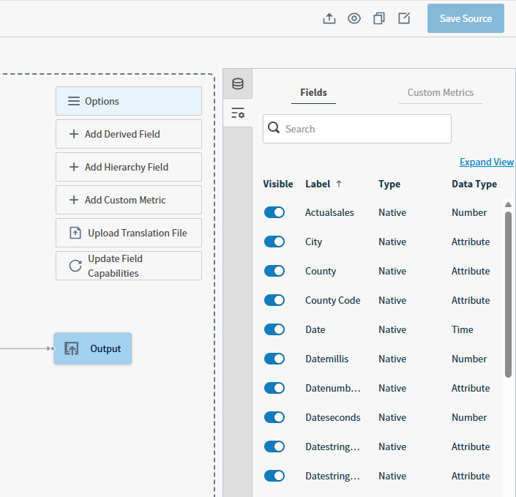Open the database fields side panel icon
This screenshot has height=497, width=516.
[238, 83]
